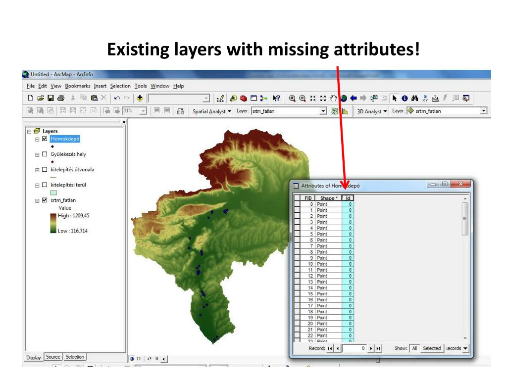Expand the 3D Analyst Layer combo box

483,111
